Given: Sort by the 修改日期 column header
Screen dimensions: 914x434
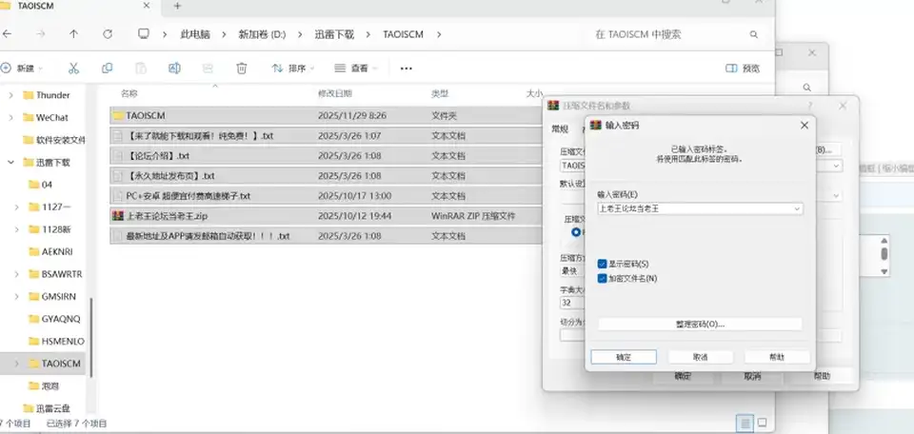Looking at the screenshot, I should pyautogui.click(x=334, y=93).
